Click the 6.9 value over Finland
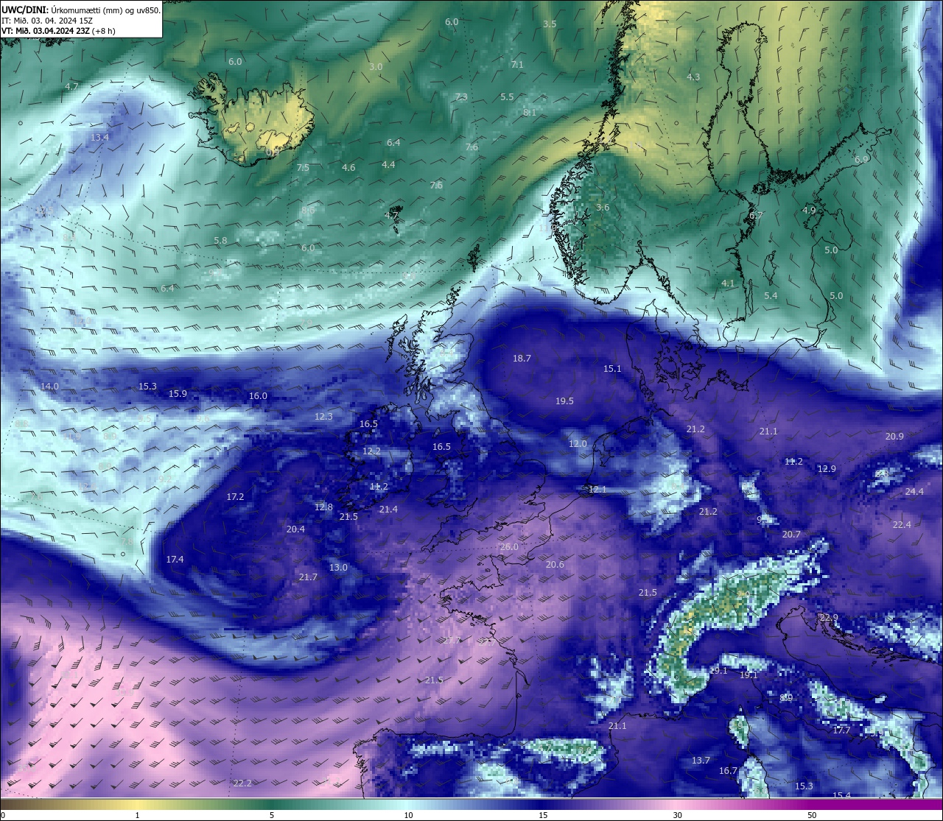 pos(861,160)
